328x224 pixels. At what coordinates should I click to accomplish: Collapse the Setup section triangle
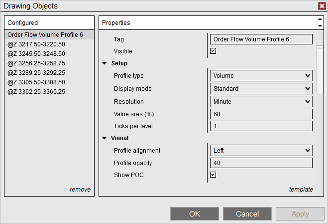pos(105,63)
